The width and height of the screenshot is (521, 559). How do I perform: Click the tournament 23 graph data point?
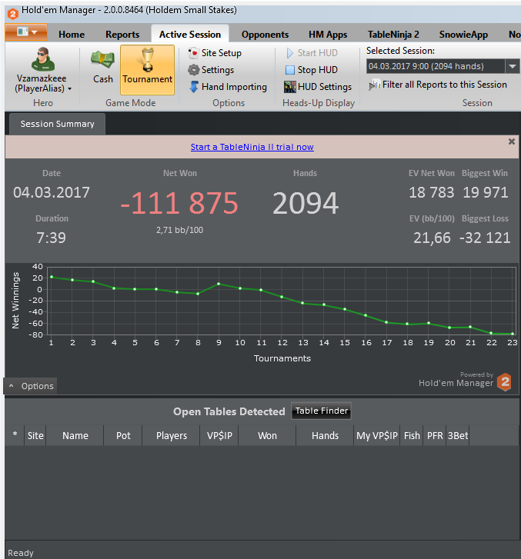[513, 334]
